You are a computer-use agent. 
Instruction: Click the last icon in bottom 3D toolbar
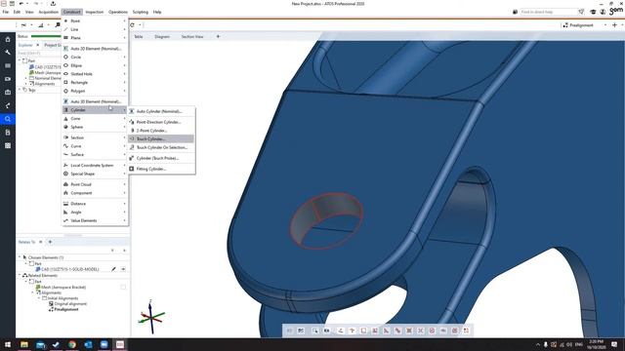466,331
